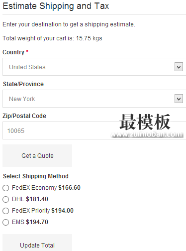
Task: Open the State/Province box showing New York
Action: pos(94,99)
